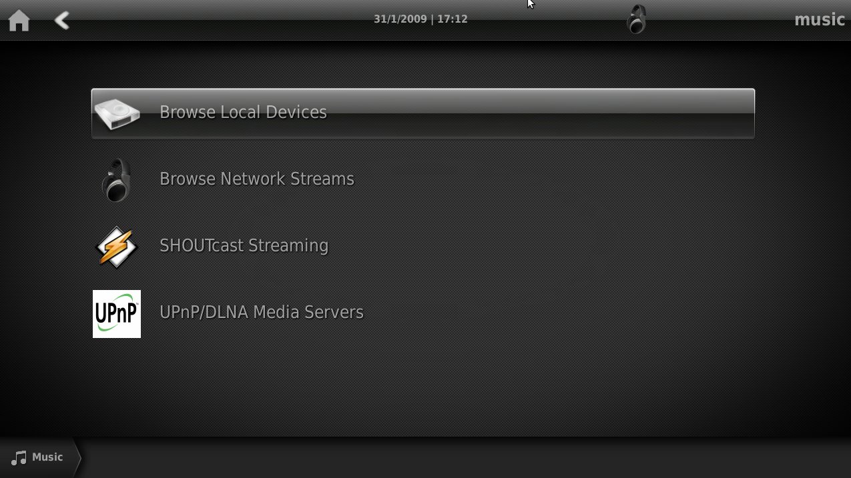Click empty area of the bottom breadcrumb bar
This screenshot has width=851, height=478.
[x=467, y=457]
